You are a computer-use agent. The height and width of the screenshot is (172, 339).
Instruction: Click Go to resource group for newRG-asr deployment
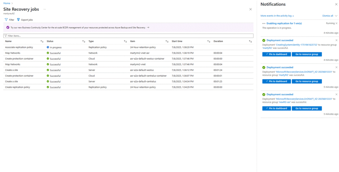point(307,108)
